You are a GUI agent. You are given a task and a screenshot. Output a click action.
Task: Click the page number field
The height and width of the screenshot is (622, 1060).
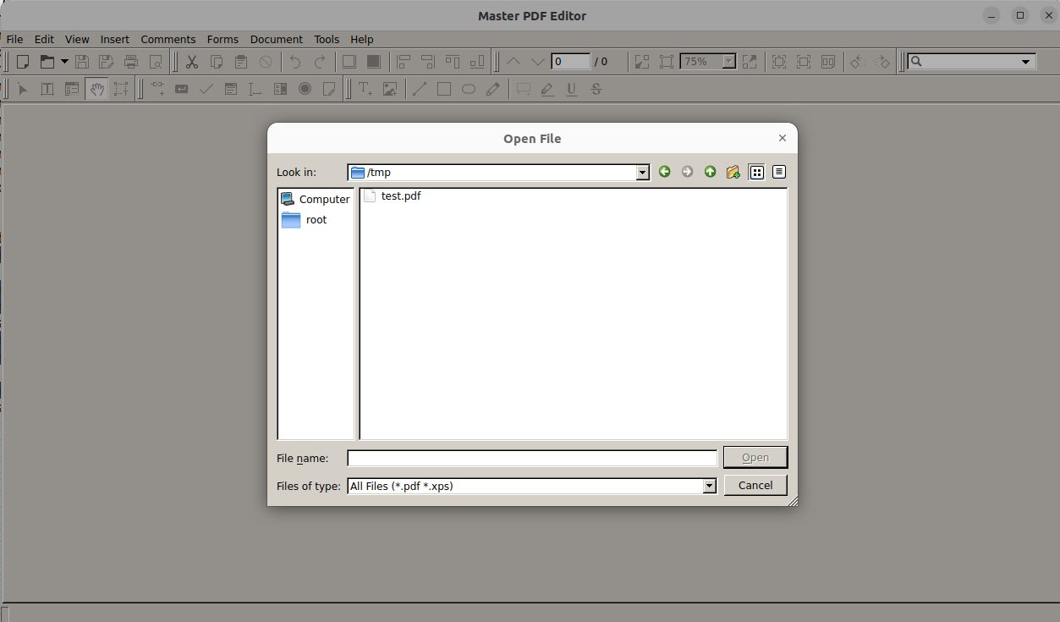(x=570, y=62)
